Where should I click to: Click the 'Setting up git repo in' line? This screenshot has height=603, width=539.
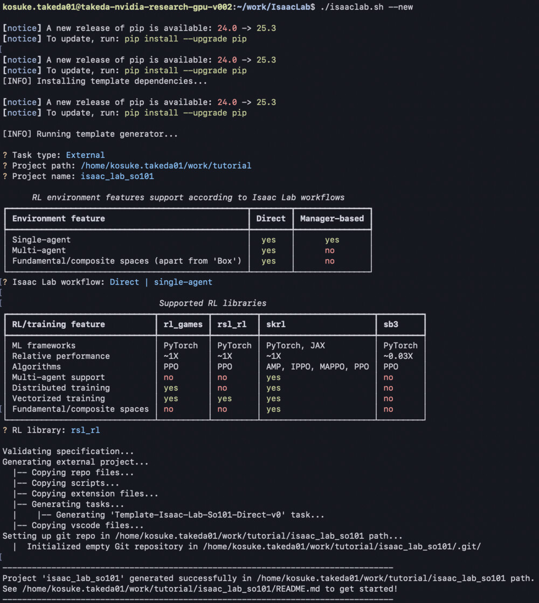202,536
